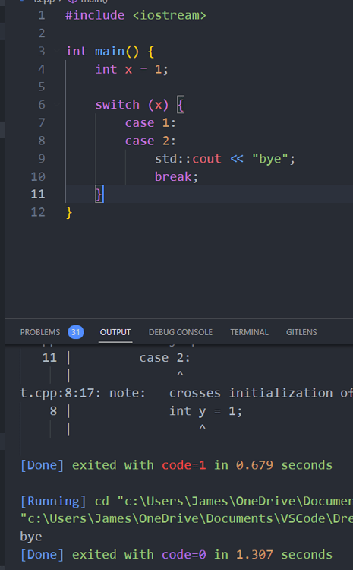Click the '#include <iostream>' line
This screenshot has width=353, height=570.
click(x=136, y=16)
